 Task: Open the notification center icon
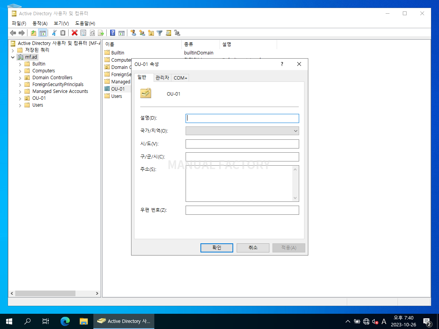[427, 321]
